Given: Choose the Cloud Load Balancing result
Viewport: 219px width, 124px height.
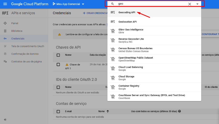Looking at the screenshot, I should pos(154,68).
